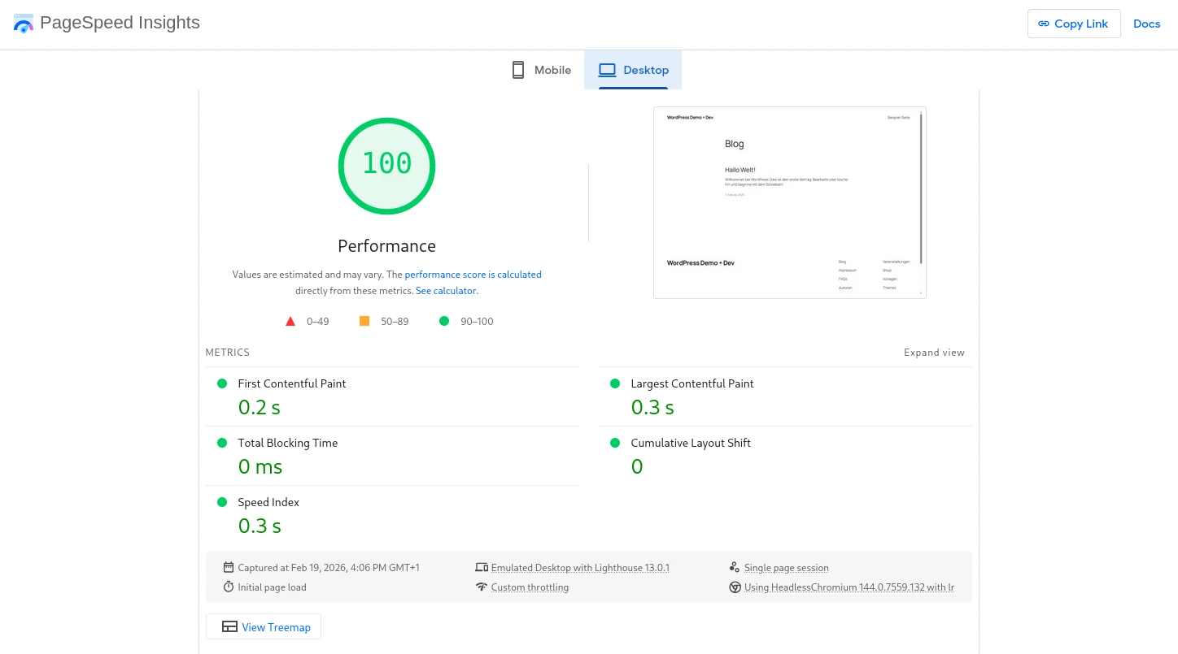Viewport: 1178px width, 654px height.
Task: Open the Custom throttling details
Action: click(530, 587)
